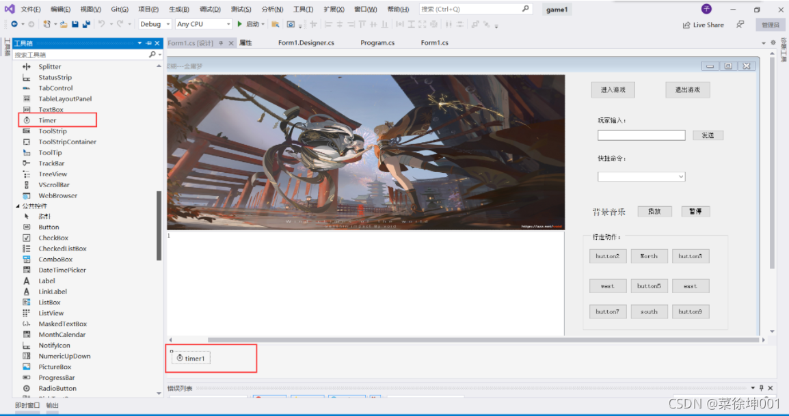Click the Undo toolbar arrow
This screenshot has height=416, width=789.
[102, 24]
